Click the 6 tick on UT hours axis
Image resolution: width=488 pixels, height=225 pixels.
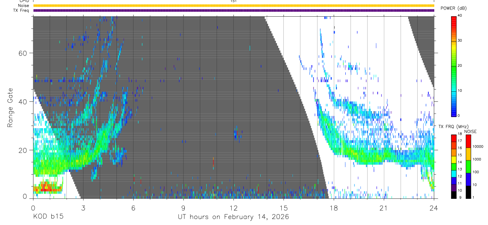[x=133, y=208]
